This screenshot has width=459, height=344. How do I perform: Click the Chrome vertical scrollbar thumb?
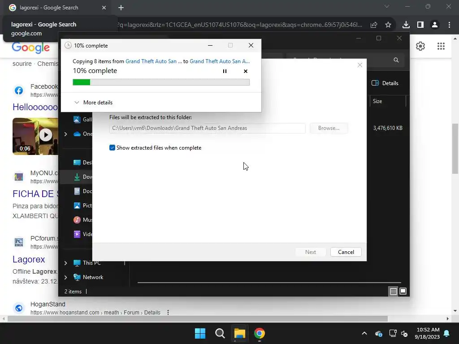(x=455, y=149)
